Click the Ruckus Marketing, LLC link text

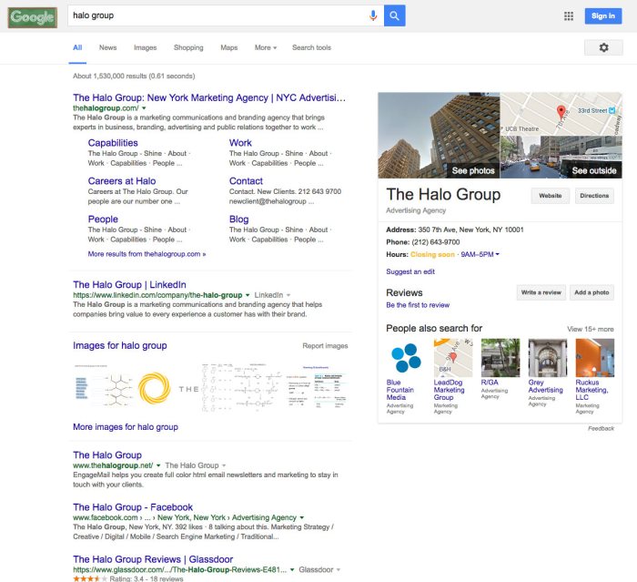591,390
